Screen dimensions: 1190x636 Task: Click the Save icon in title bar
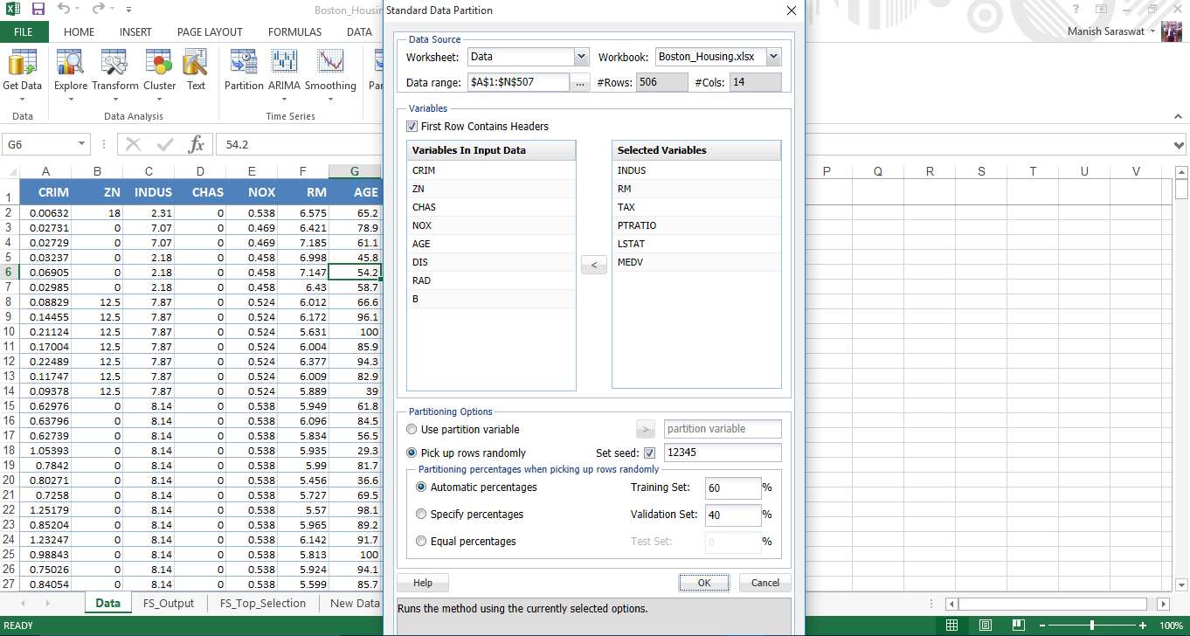pos(38,9)
